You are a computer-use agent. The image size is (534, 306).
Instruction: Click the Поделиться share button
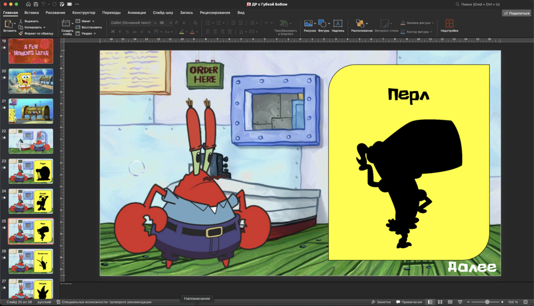tap(517, 13)
